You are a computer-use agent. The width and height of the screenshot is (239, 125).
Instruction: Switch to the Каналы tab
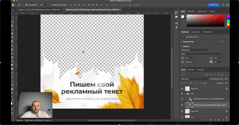(191, 69)
